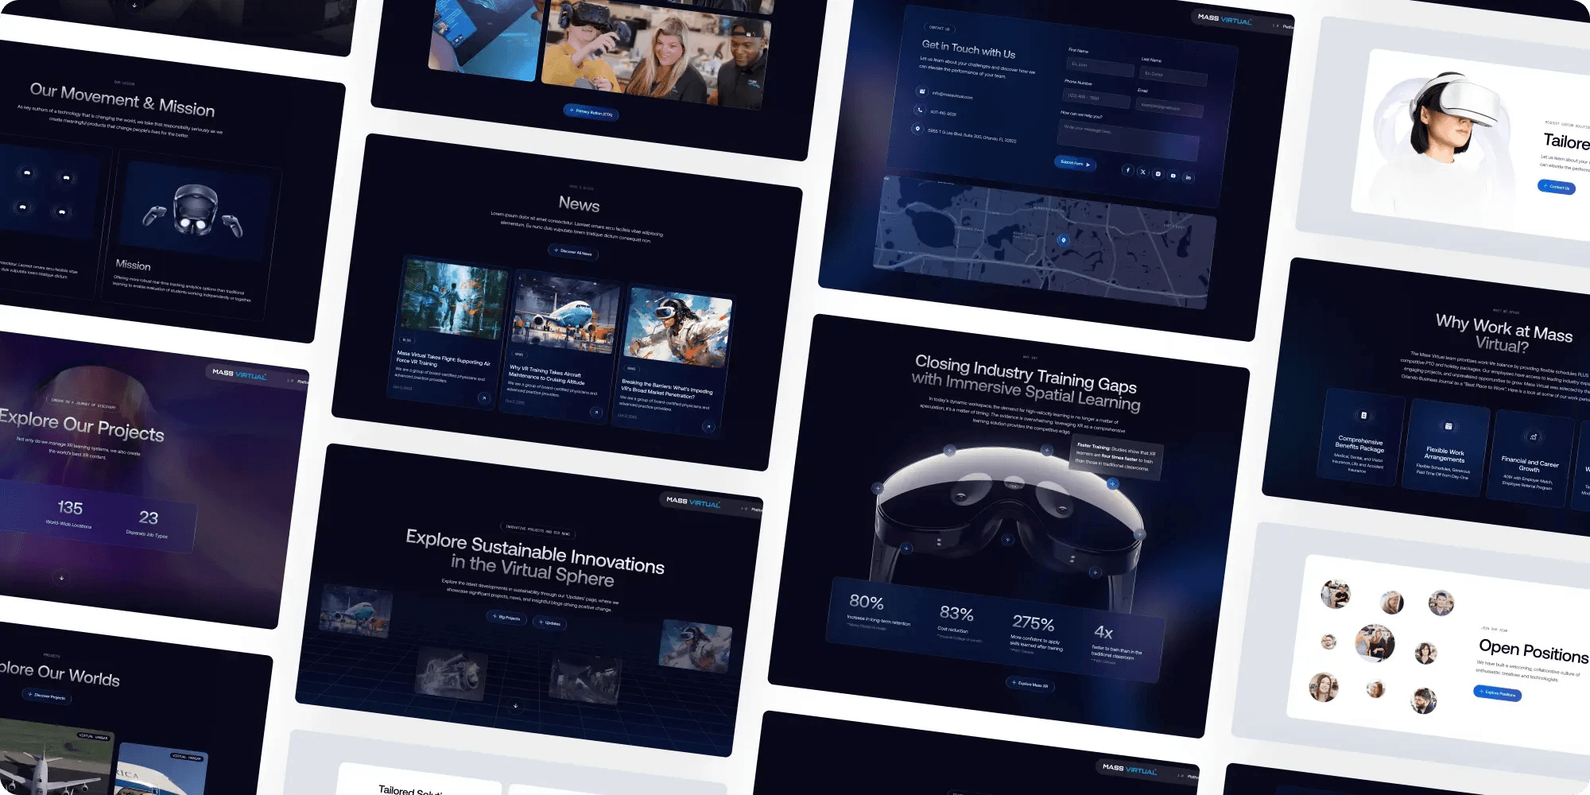This screenshot has height=795, width=1590.
Task: Click the First Name input field
Action: [x=1099, y=67]
